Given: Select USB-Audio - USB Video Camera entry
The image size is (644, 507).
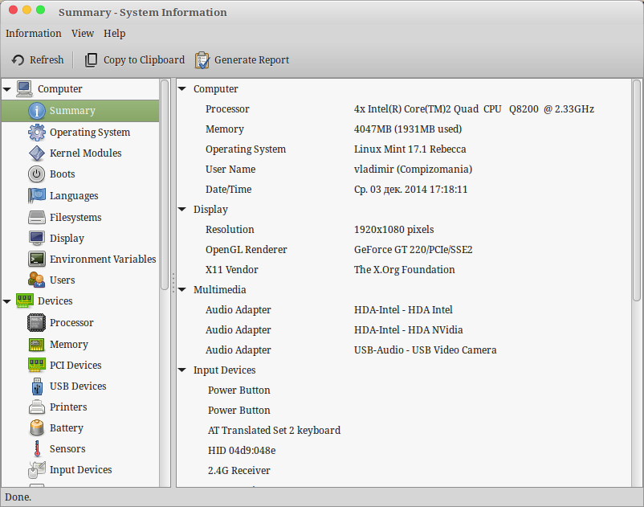Looking at the screenshot, I should pyautogui.click(x=425, y=350).
